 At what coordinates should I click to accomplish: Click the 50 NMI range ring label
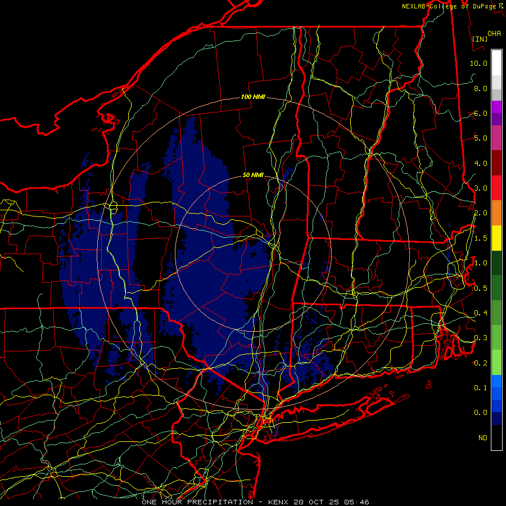tap(253, 175)
